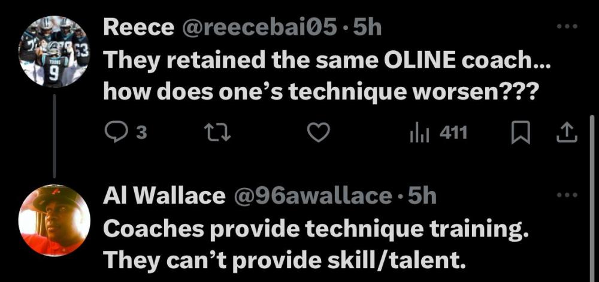Open more options on Al Wallace's reply
599x282 pixels.
pyautogui.click(x=566, y=195)
